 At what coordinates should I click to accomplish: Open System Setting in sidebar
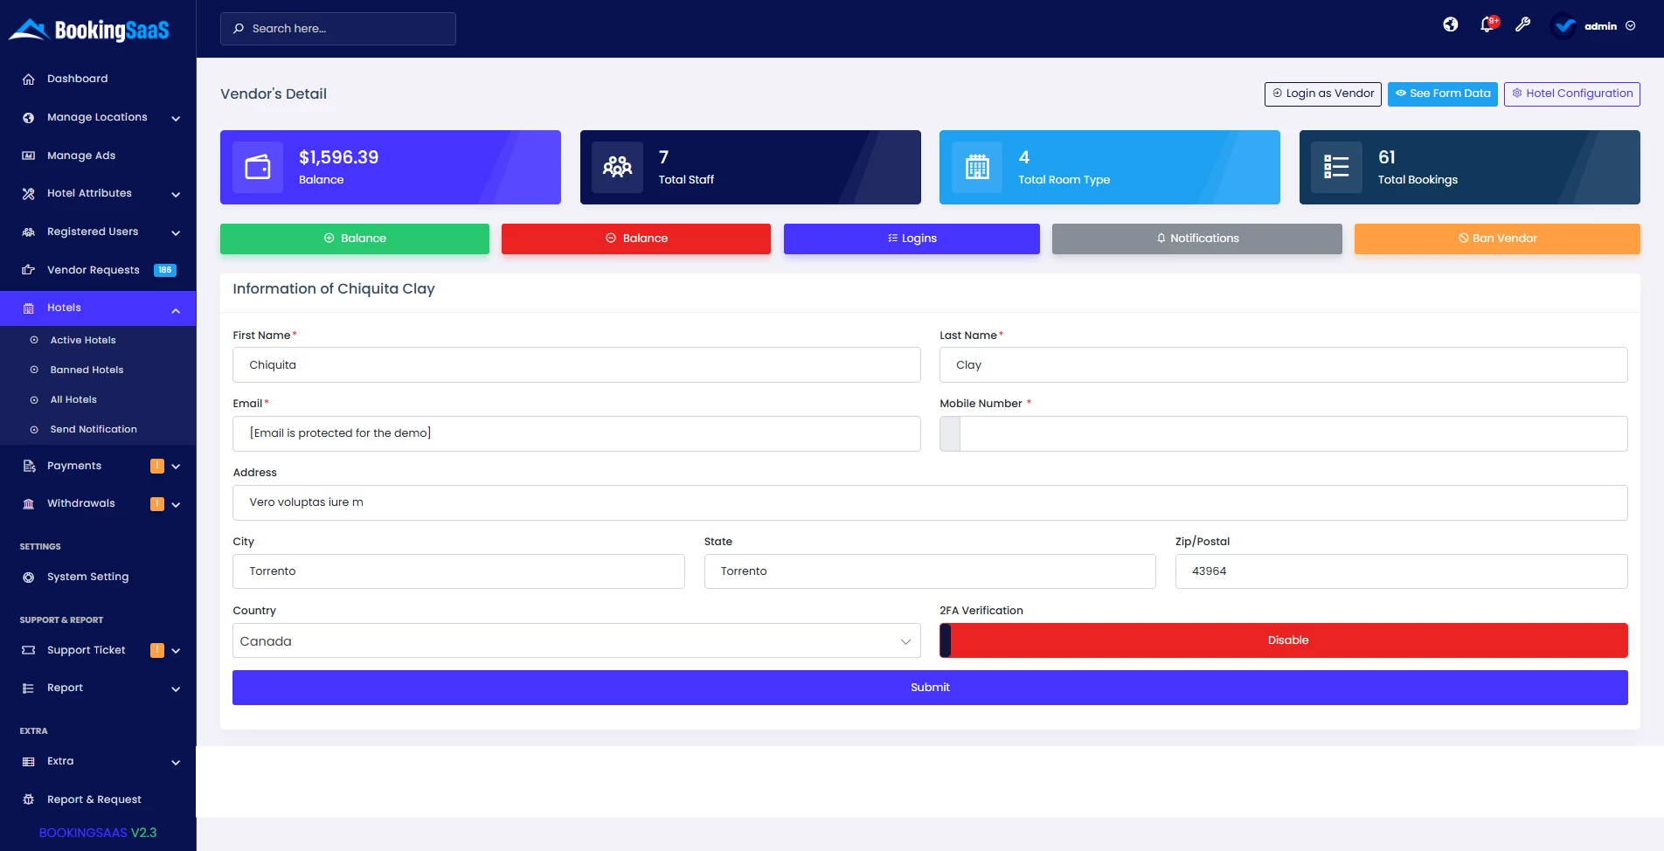[87, 577]
